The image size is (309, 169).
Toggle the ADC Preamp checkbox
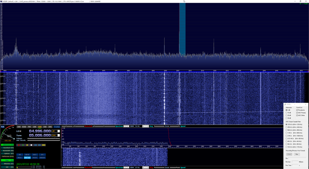coord(301,113)
